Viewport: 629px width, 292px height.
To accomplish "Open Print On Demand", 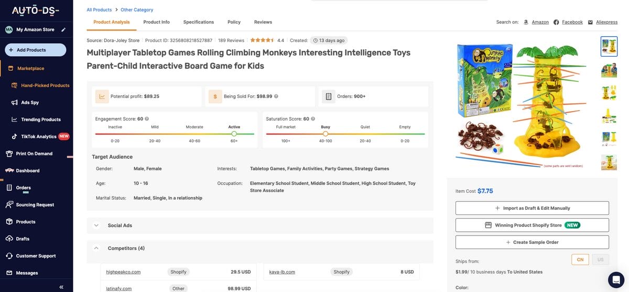I will point(34,154).
